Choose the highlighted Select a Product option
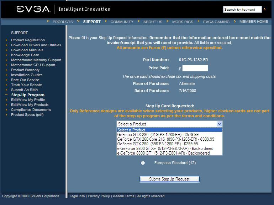274x205 pixels. 169,130
